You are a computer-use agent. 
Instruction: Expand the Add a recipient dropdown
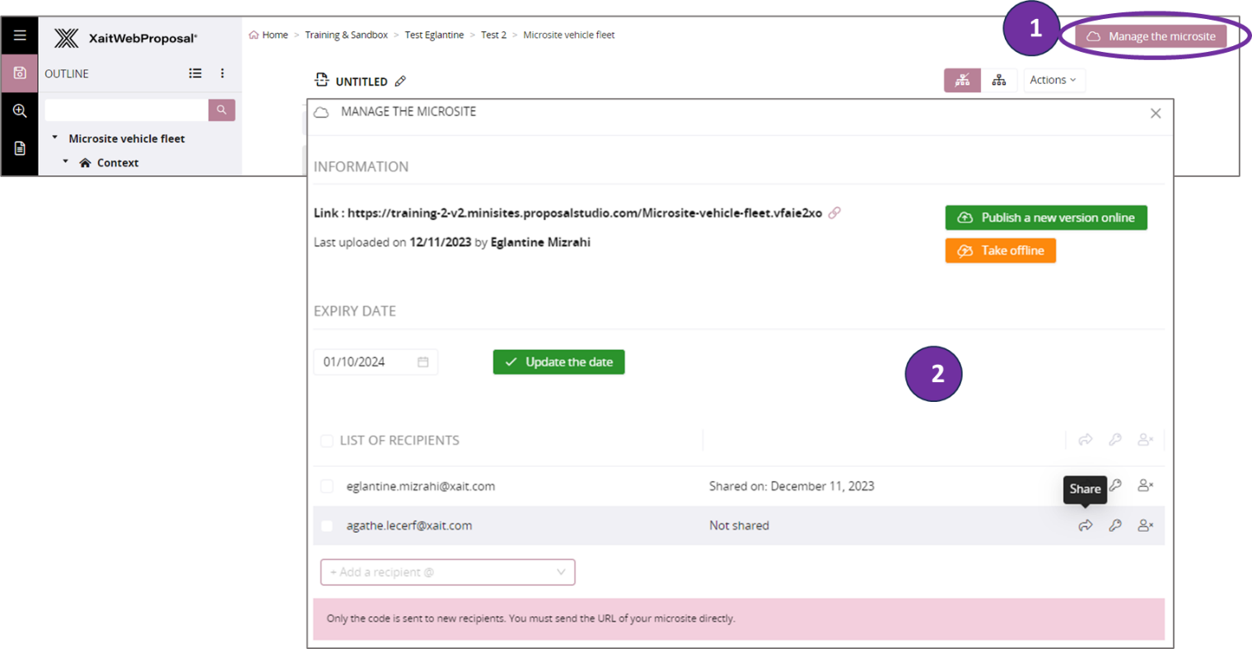pyautogui.click(x=561, y=572)
